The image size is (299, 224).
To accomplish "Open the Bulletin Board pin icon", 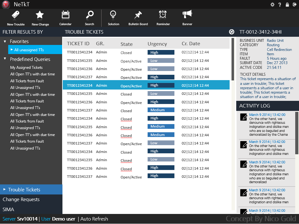I will click(x=138, y=15).
